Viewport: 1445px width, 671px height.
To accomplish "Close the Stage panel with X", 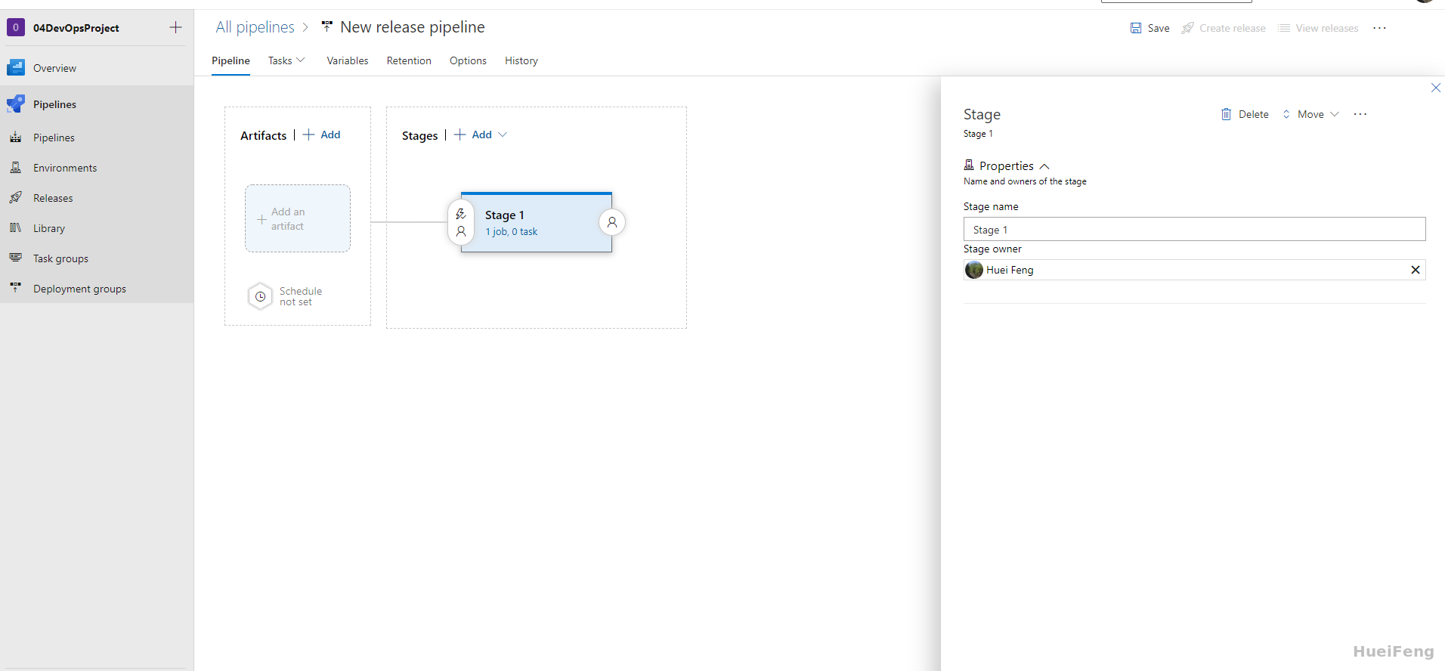I will (1436, 88).
